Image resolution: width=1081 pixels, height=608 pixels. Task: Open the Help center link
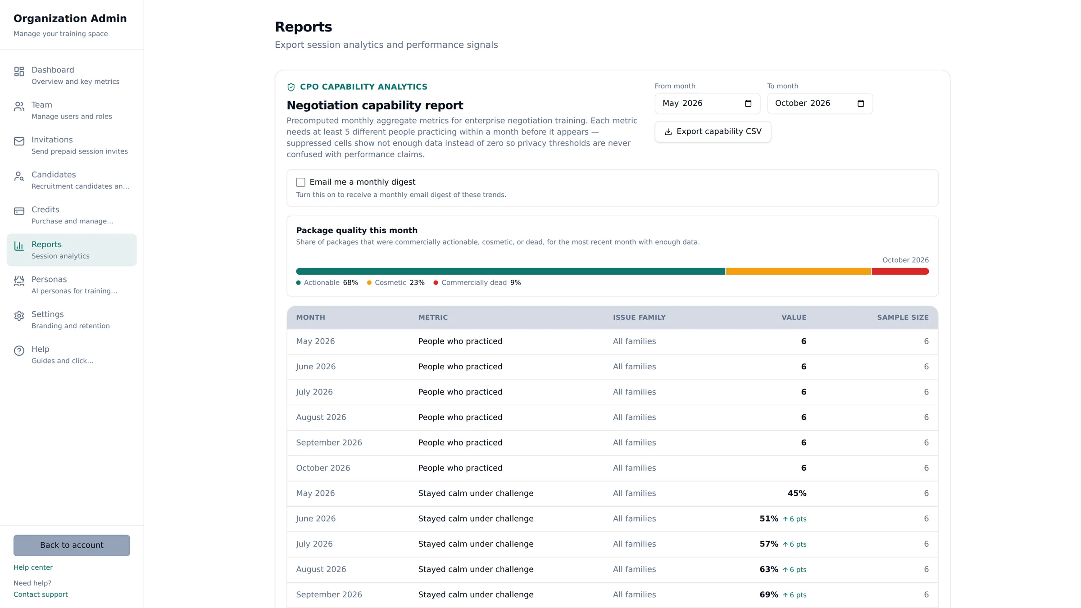click(33, 567)
